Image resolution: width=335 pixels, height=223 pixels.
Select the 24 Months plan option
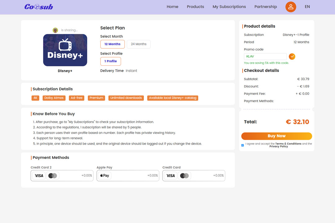coord(139,44)
